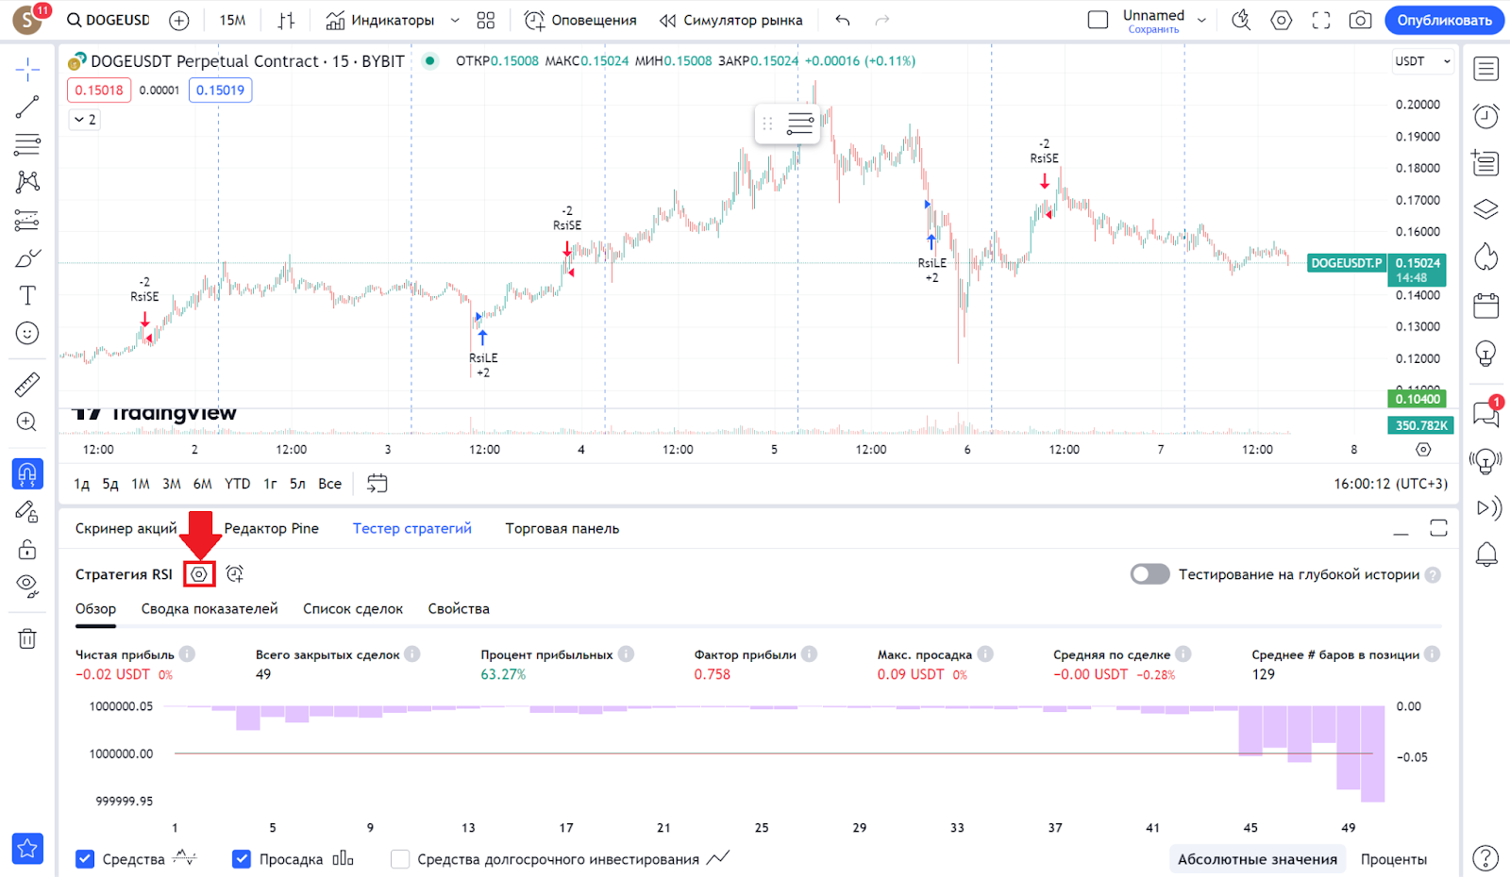Open the chart patterns tool group
Image resolution: width=1510 pixels, height=877 pixels.
point(27,182)
